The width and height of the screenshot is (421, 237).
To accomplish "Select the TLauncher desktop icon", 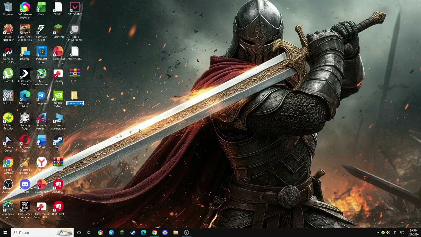I will (x=58, y=29).
